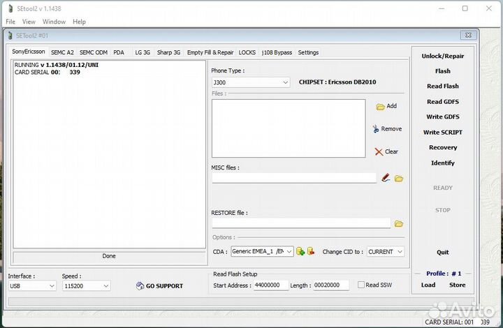Screen dimensions: 503x328
Task: Click the Store profile button
Action: (457, 285)
